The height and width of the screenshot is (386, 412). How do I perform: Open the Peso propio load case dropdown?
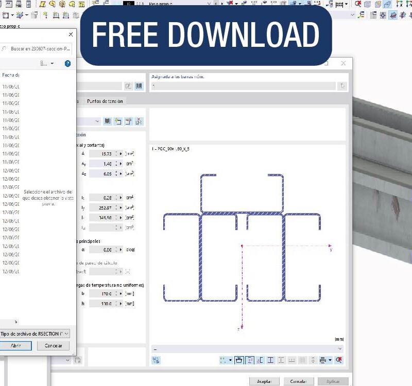pyautogui.click(x=209, y=4)
